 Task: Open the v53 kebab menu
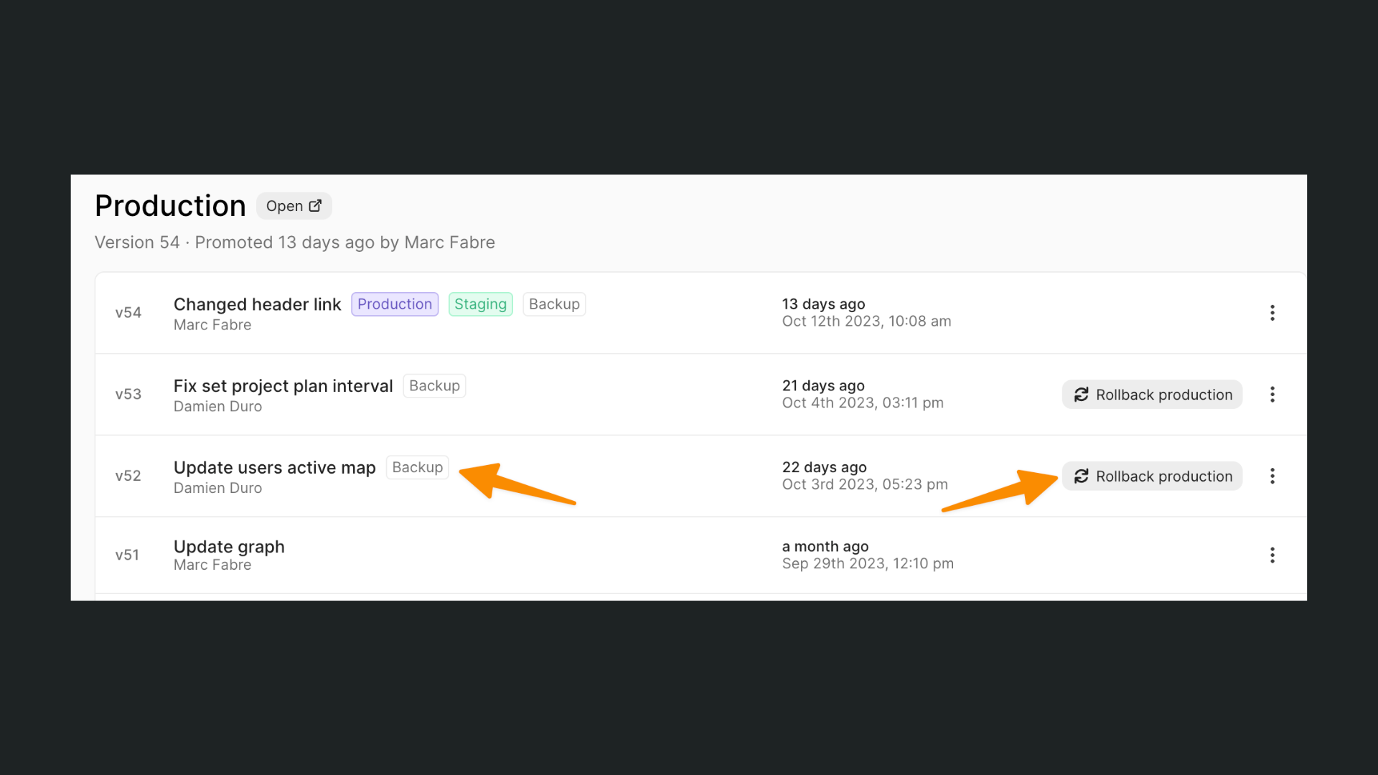[1272, 395]
